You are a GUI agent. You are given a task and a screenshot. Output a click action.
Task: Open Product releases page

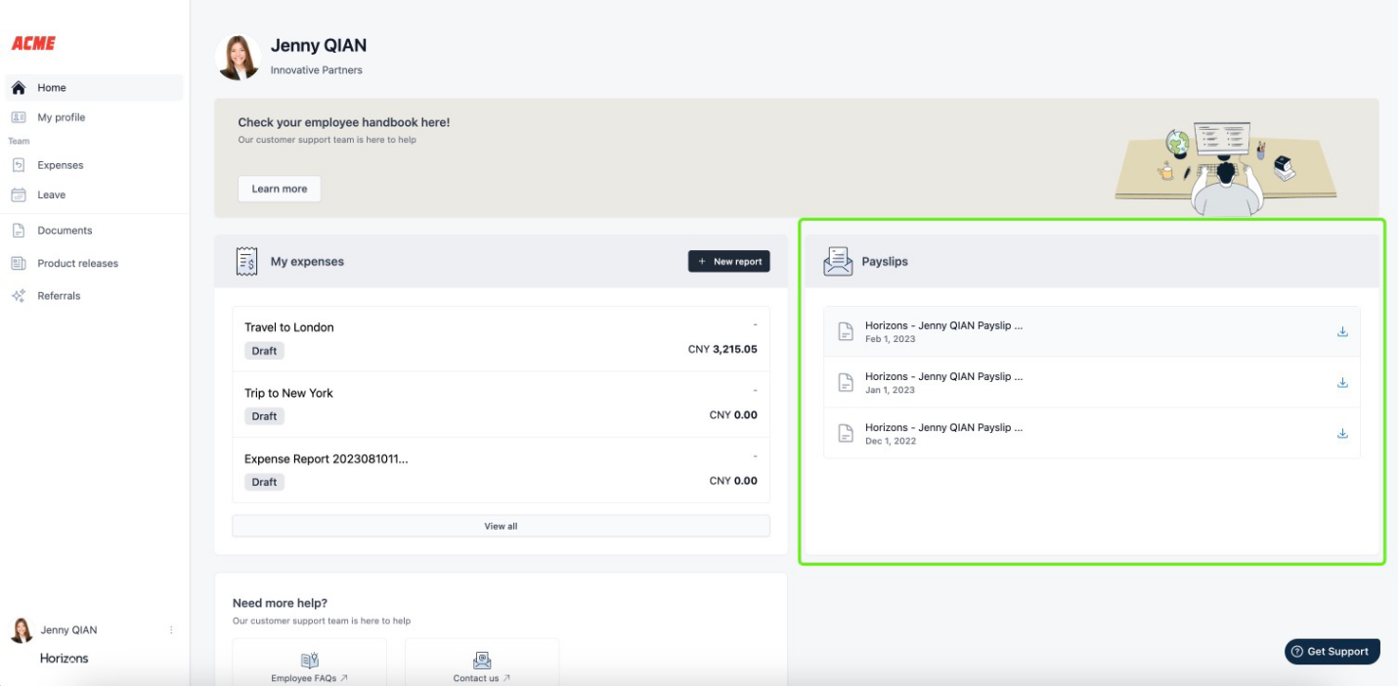tap(77, 264)
